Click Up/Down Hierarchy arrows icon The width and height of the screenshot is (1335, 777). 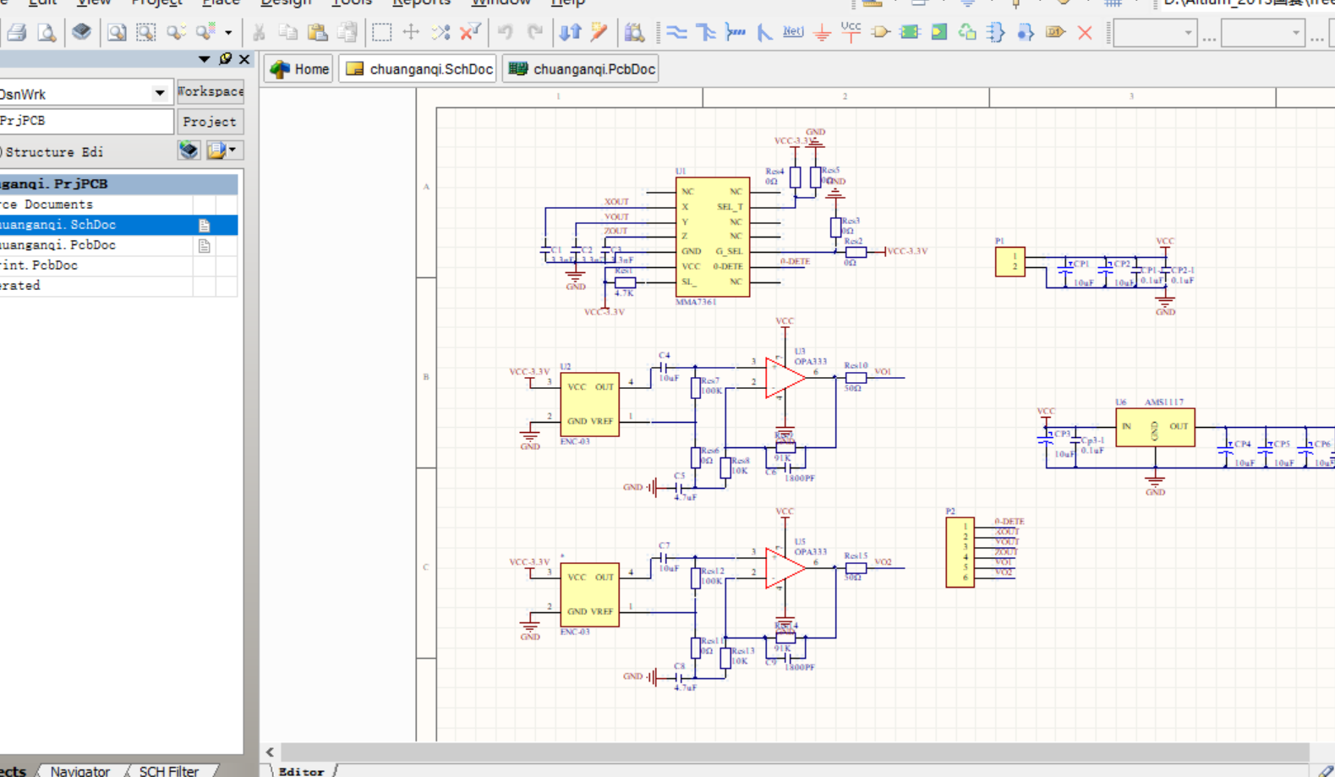tap(570, 33)
